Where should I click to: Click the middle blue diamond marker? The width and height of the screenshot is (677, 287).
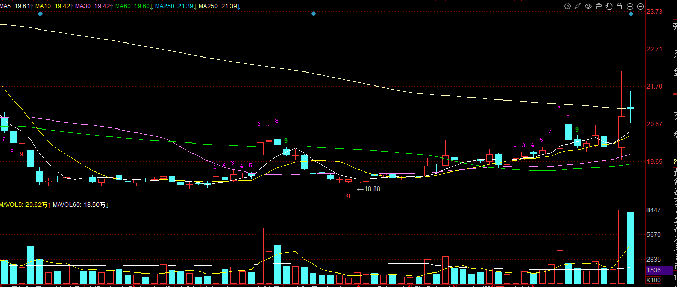pos(313,14)
